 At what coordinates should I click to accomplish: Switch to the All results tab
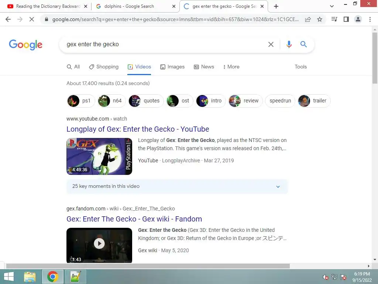pos(73,67)
